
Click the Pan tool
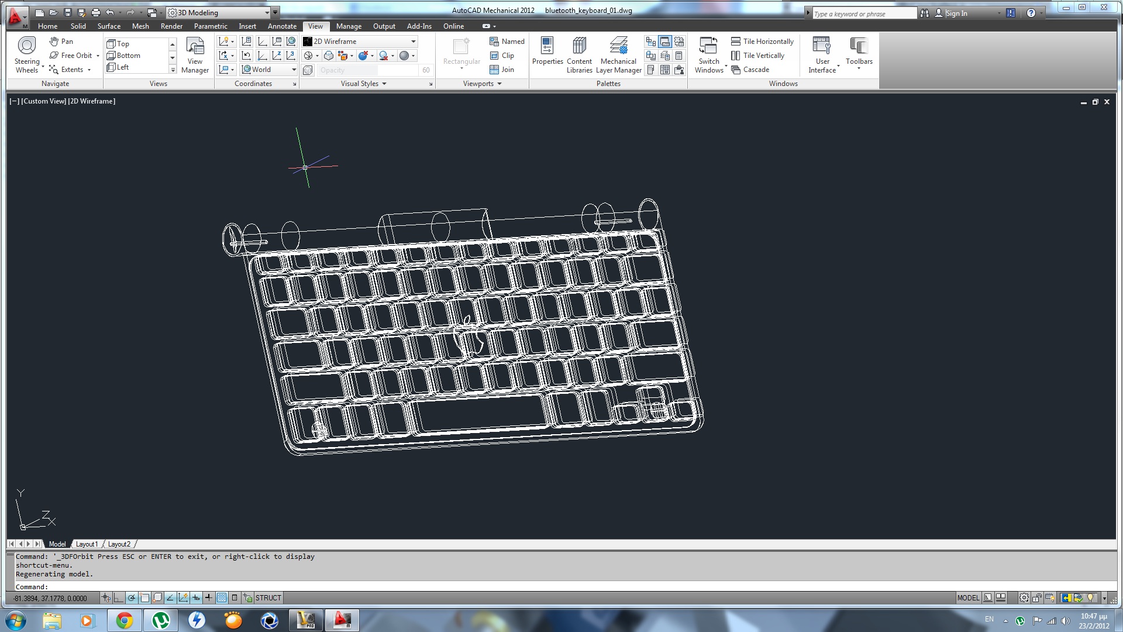click(61, 42)
